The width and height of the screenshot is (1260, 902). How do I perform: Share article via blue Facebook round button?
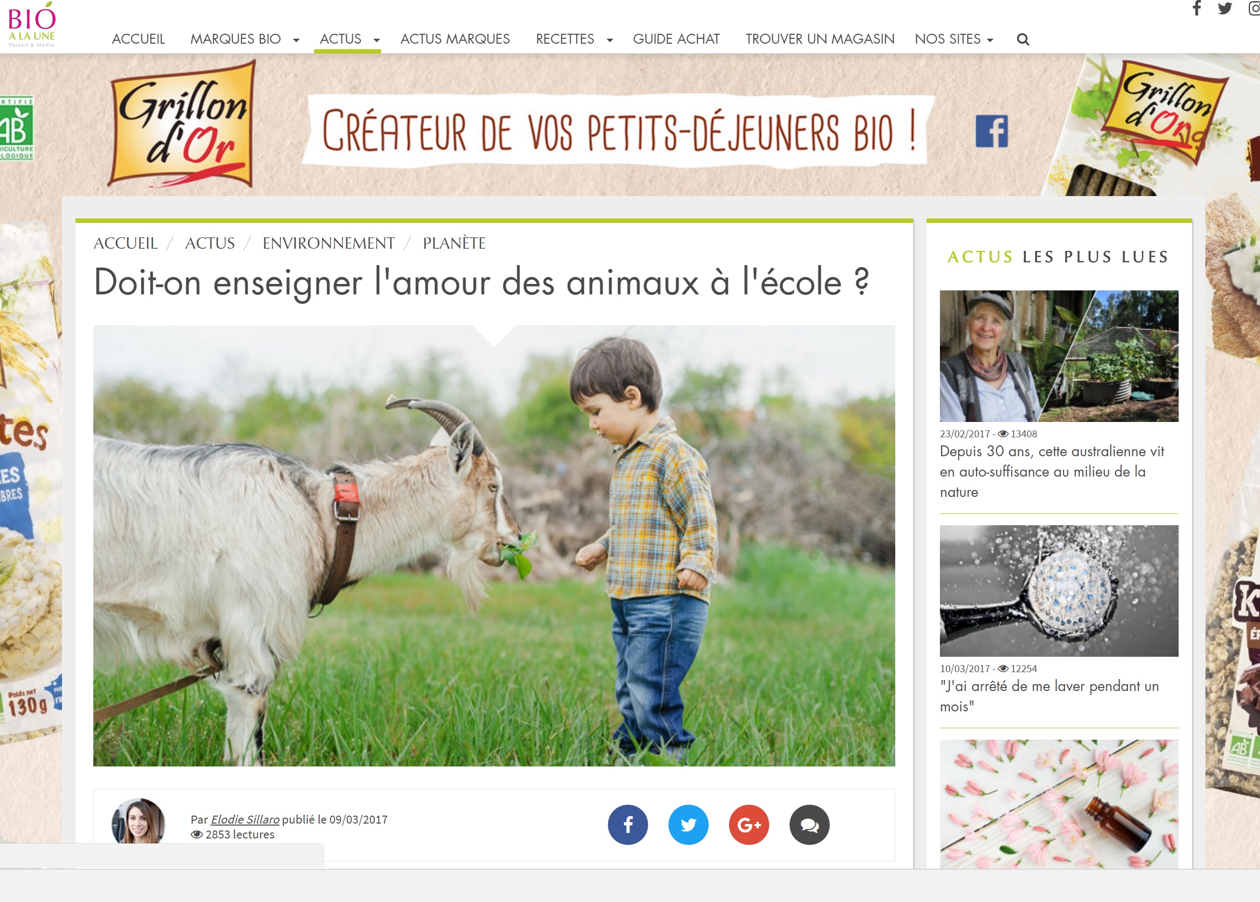point(628,824)
